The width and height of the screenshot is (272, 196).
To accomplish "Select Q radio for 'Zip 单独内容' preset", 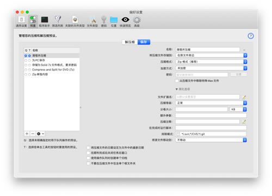I will 26,74.
